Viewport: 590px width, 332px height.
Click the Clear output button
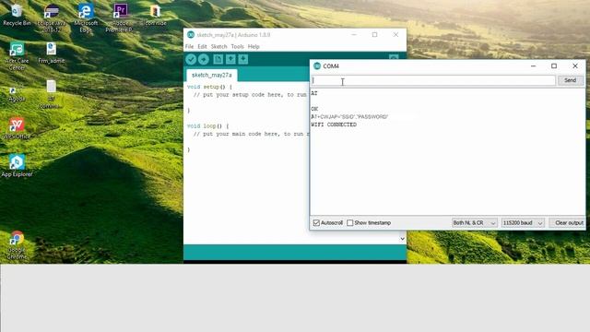[569, 223]
